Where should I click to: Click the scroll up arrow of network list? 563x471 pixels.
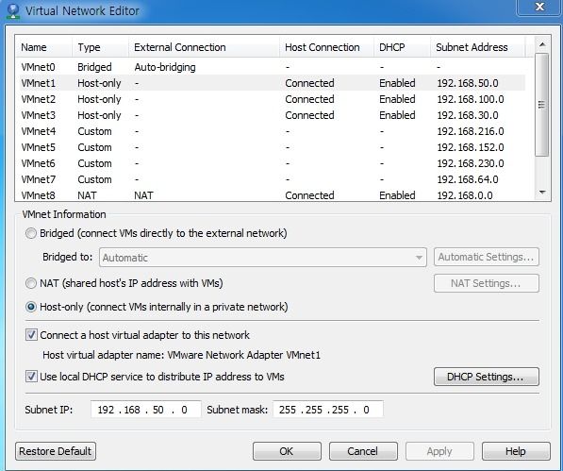point(542,44)
